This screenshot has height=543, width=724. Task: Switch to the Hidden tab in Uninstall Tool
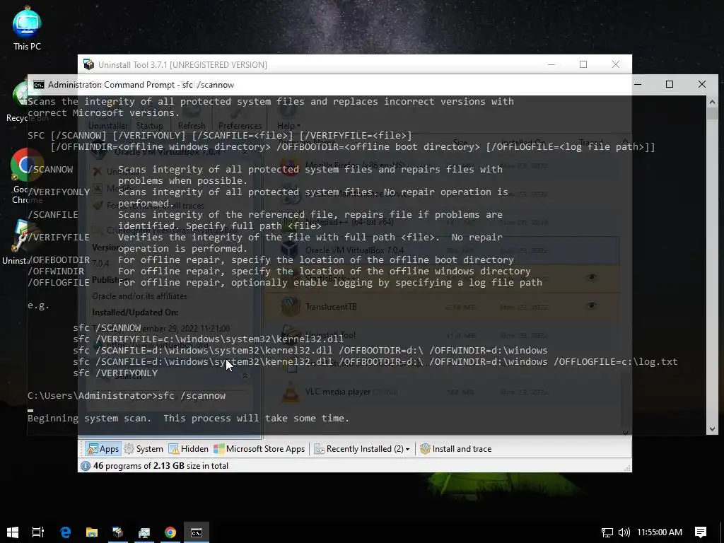coord(188,449)
